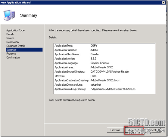Click the .\Applications working directory value
This screenshot has height=137, width=168.
tap(113, 89)
